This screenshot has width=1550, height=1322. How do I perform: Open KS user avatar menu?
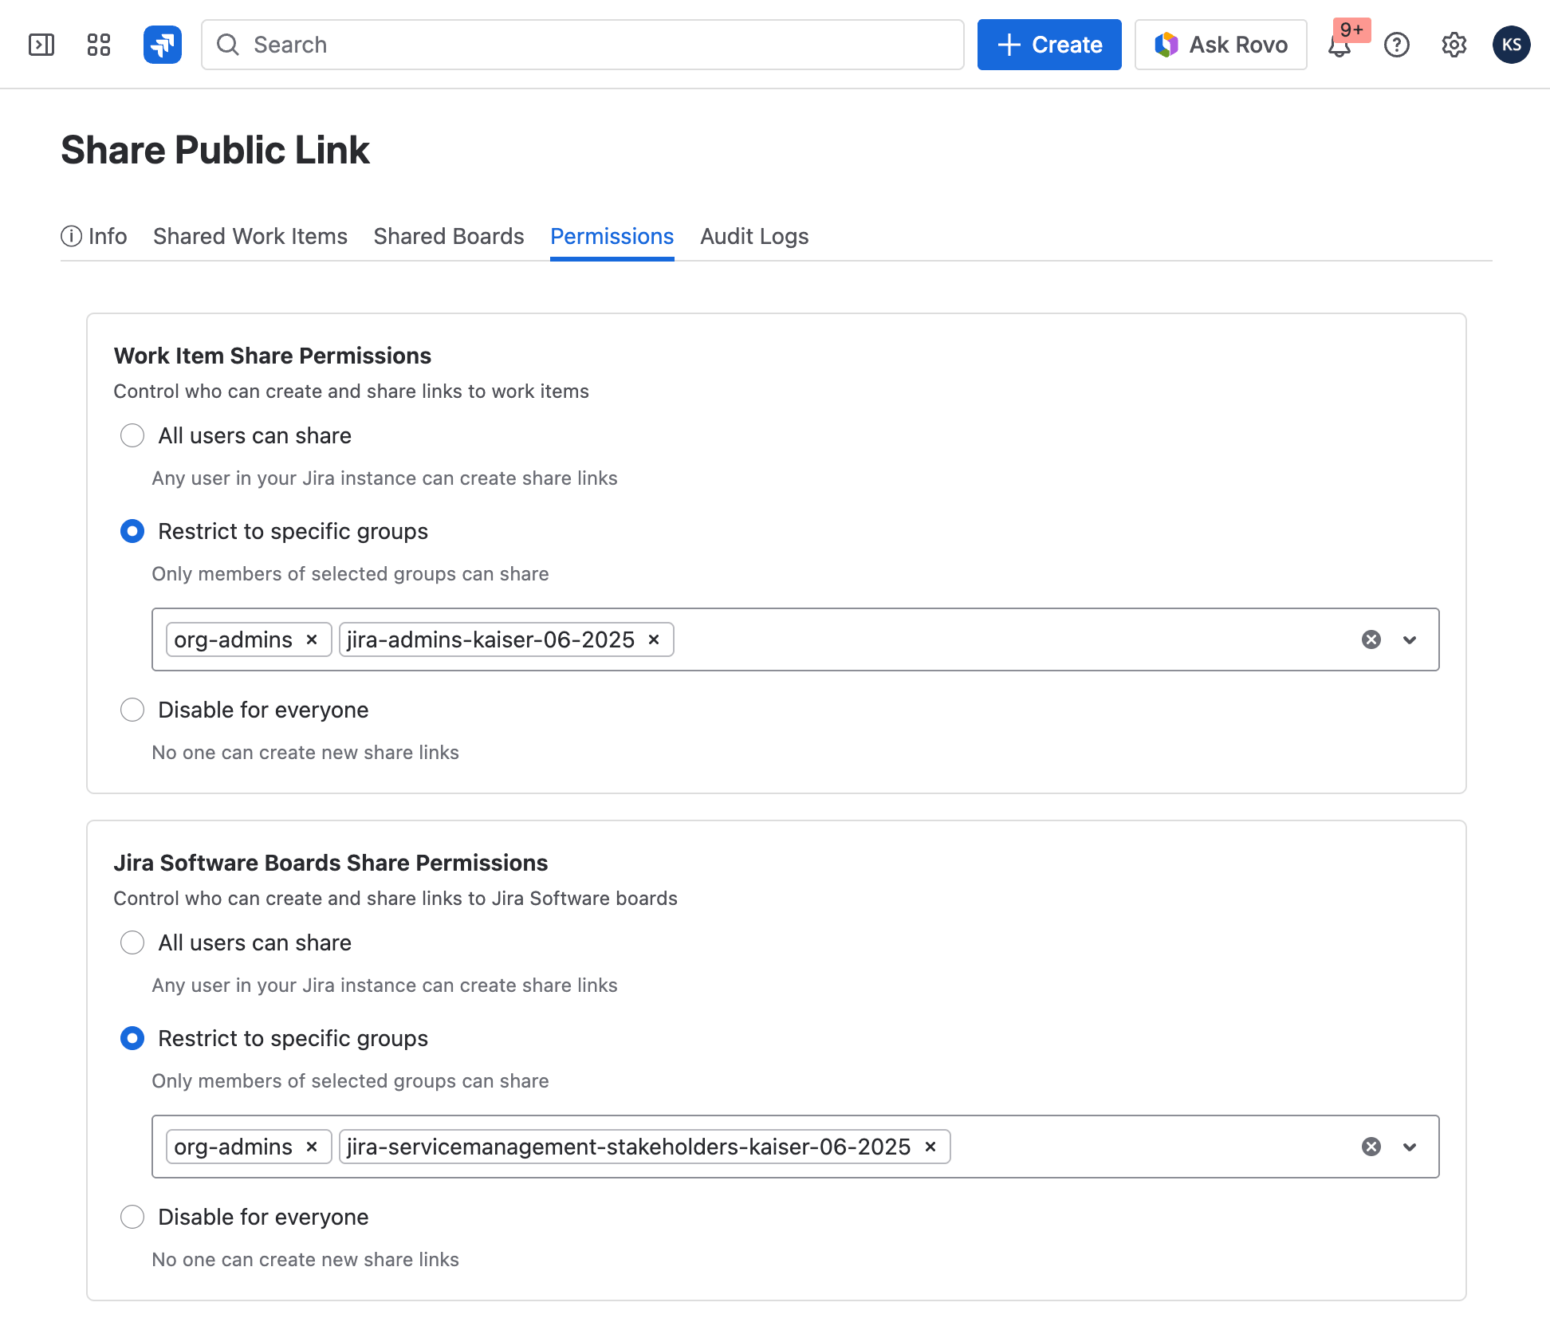click(1512, 45)
